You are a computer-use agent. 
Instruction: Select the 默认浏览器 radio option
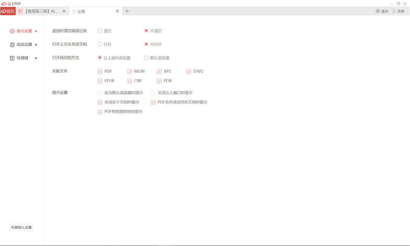[146, 57]
